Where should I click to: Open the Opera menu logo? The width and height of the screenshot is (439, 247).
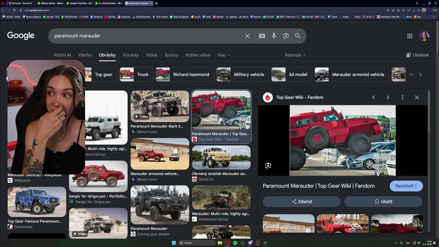pos(3,3)
